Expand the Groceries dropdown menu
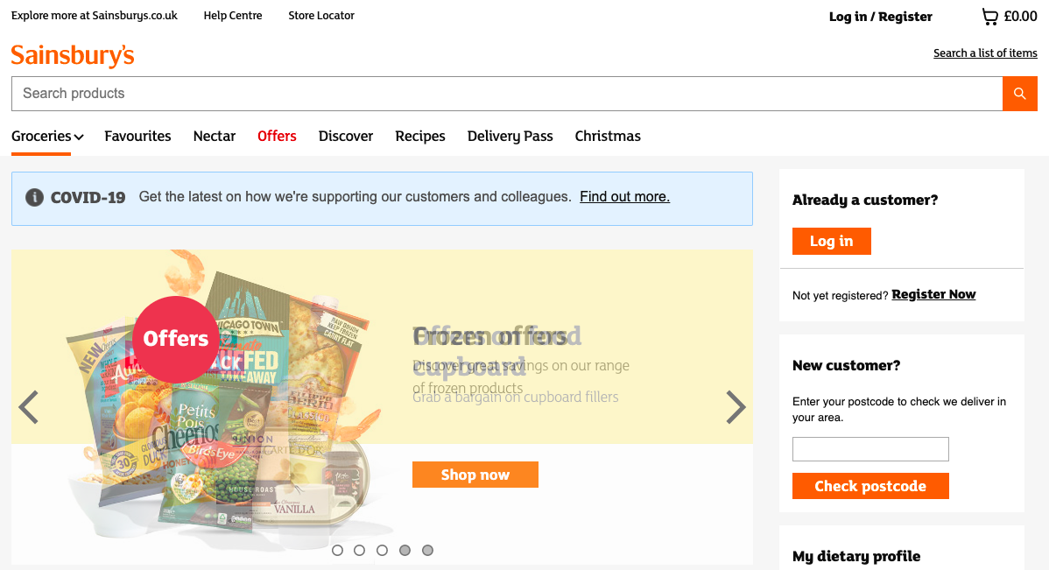1049x570 pixels. click(x=47, y=137)
